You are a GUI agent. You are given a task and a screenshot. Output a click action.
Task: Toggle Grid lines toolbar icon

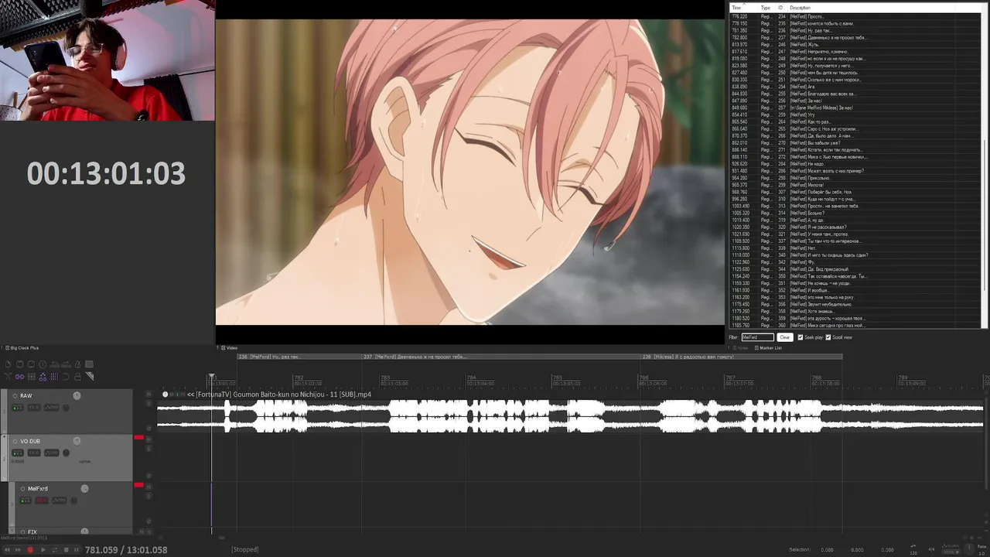[54, 377]
